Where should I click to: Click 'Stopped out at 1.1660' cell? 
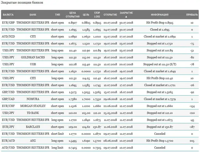pos(160,106)
